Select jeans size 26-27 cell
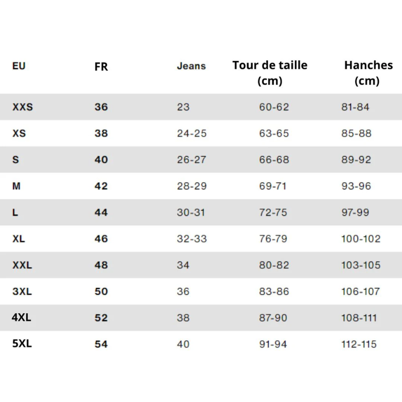 tap(191, 160)
